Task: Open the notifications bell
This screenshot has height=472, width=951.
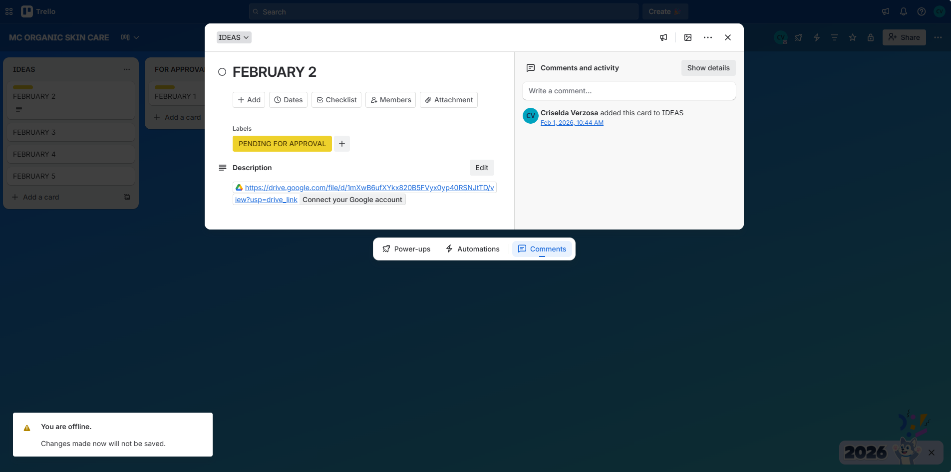Action: 904,11
